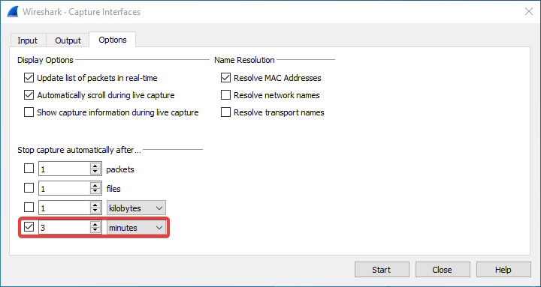Increase kilobytes value with up arrow
Screen dimensions: 541x287
[x=95, y=205]
